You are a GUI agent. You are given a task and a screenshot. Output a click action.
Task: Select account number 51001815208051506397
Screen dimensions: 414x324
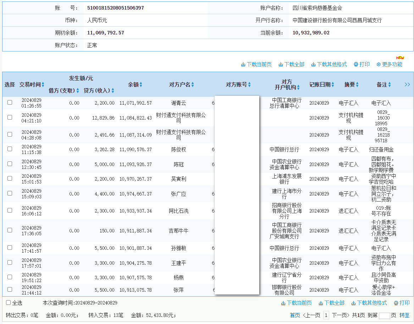point(116,8)
